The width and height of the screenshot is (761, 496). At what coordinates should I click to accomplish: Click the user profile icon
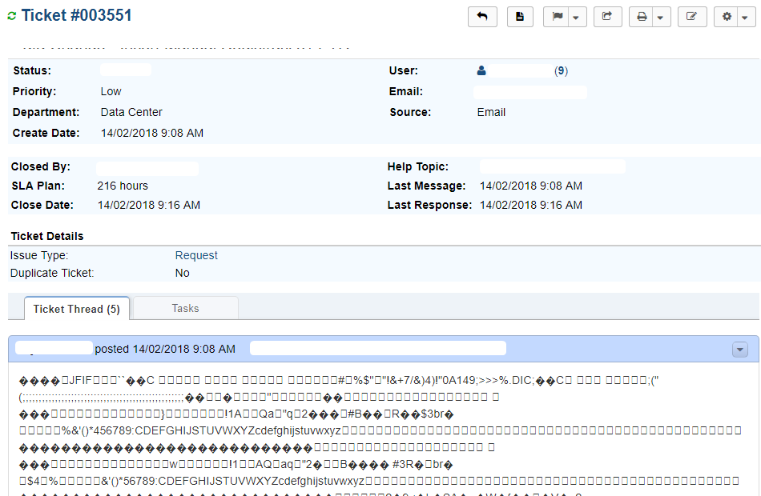[481, 70]
